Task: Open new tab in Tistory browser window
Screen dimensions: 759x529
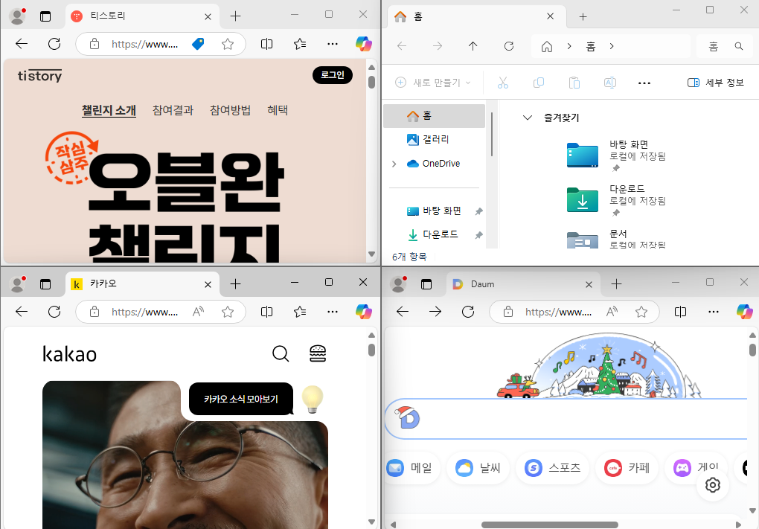Action: tap(235, 16)
